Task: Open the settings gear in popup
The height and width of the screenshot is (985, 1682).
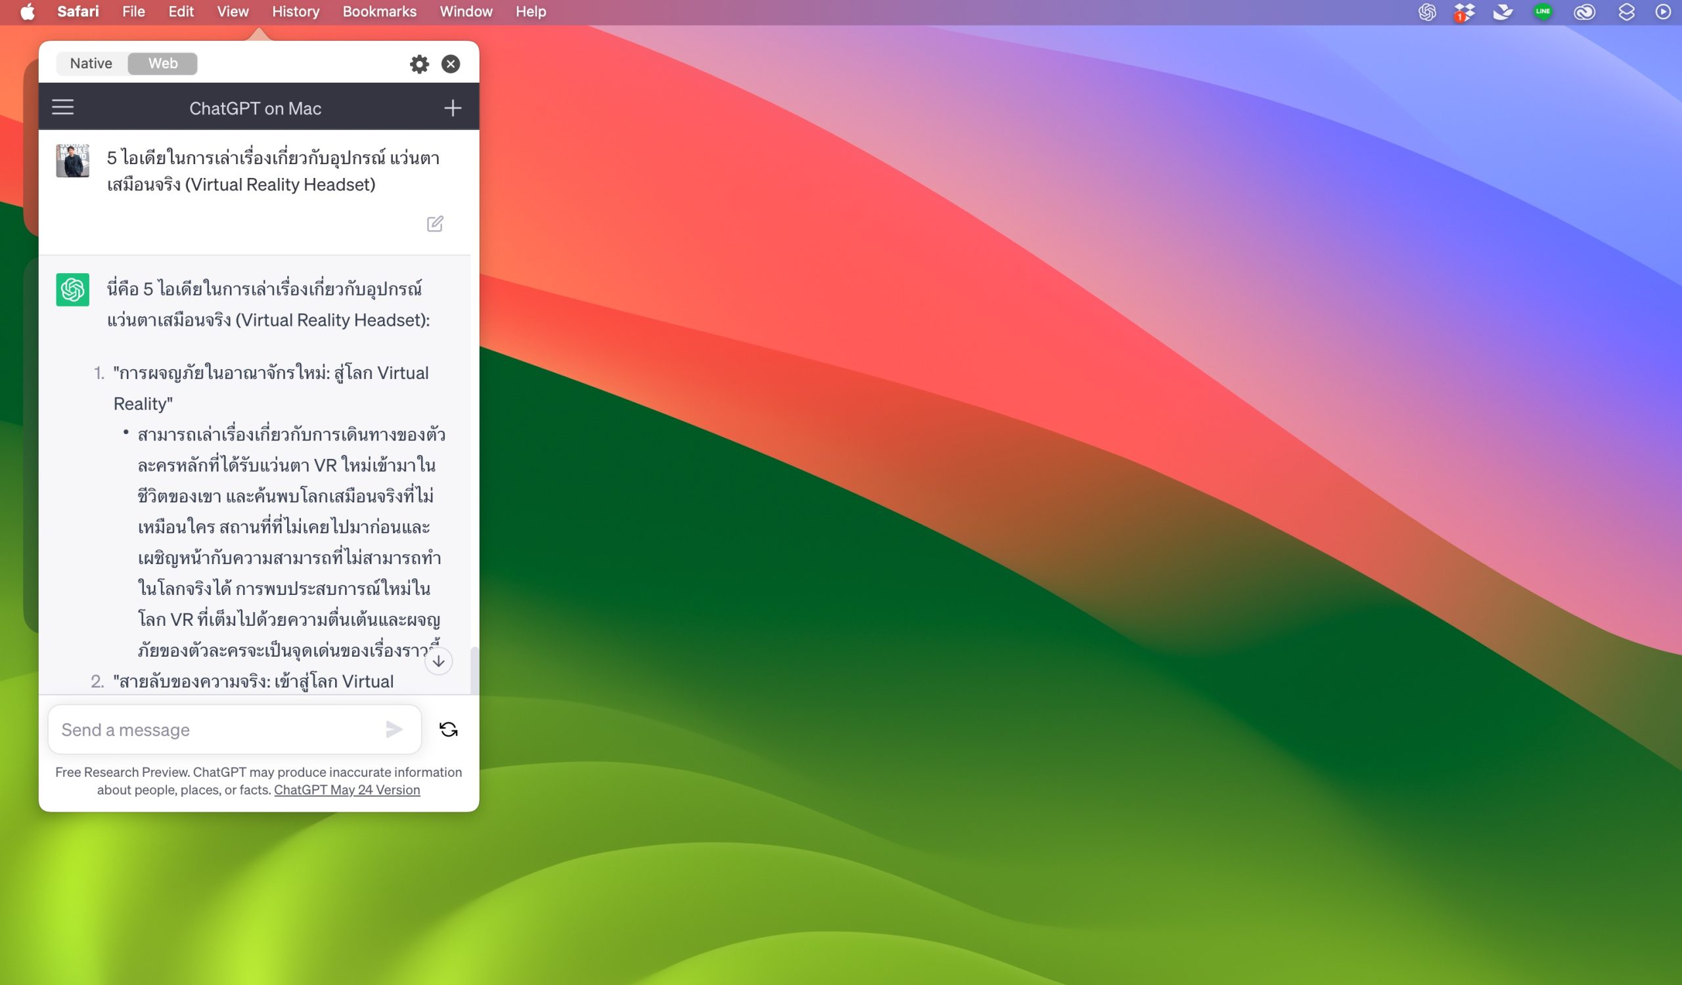Action: coord(419,64)
